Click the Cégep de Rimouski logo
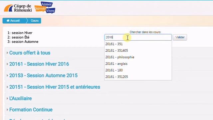 click(18, 8)
